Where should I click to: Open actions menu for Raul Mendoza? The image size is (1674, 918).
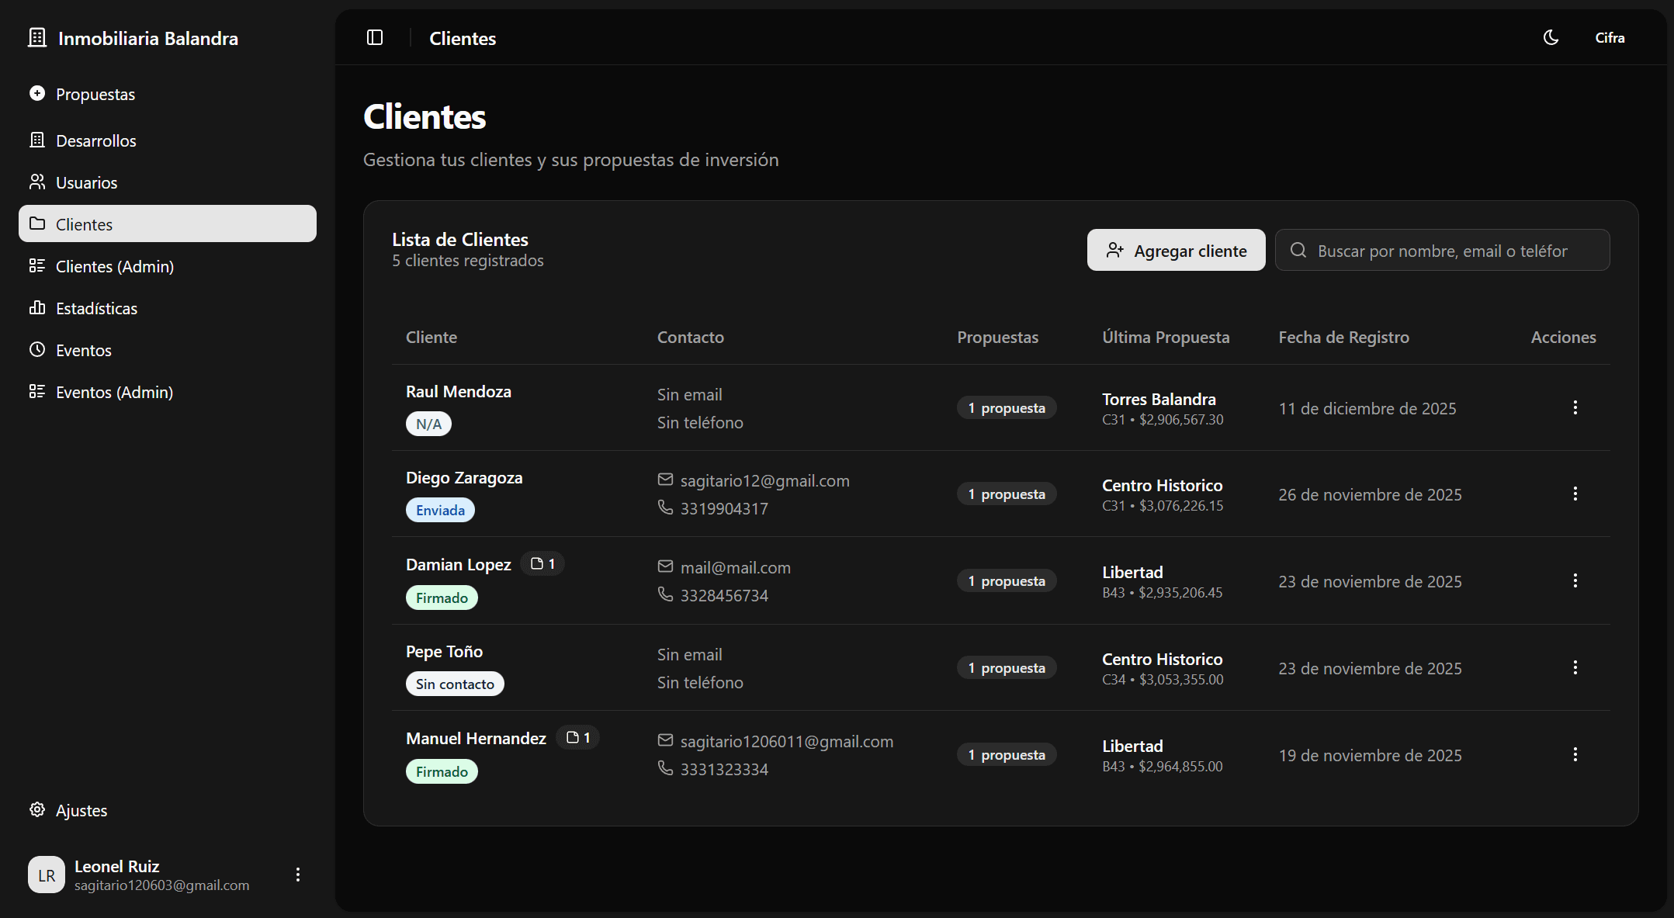pos(1575,408)
